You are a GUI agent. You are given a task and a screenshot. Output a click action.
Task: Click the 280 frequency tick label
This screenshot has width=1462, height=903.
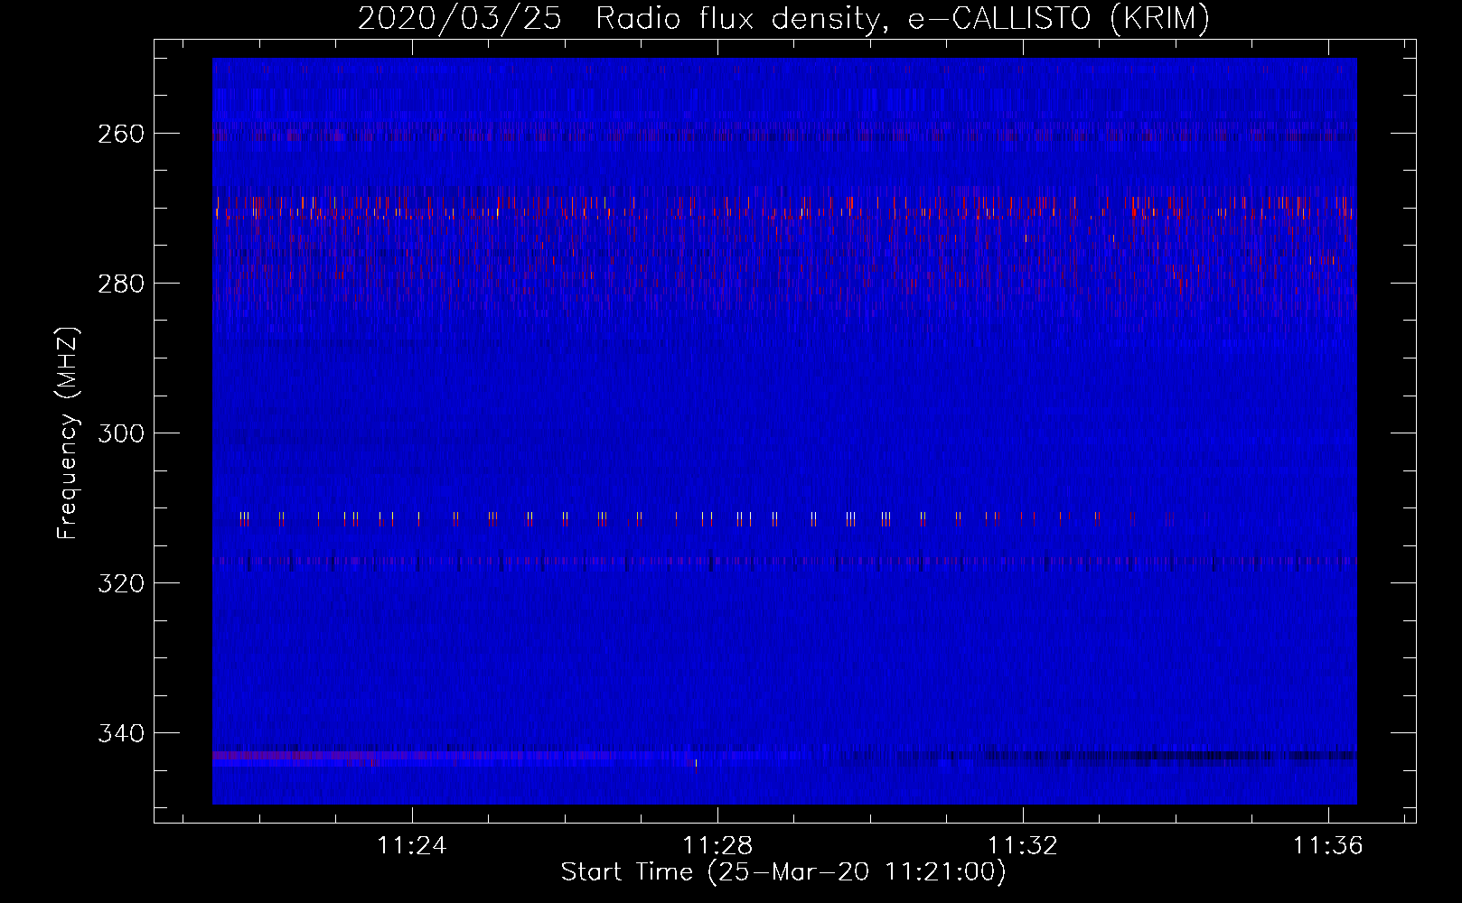pyautogui.click(x=121, y=284)
